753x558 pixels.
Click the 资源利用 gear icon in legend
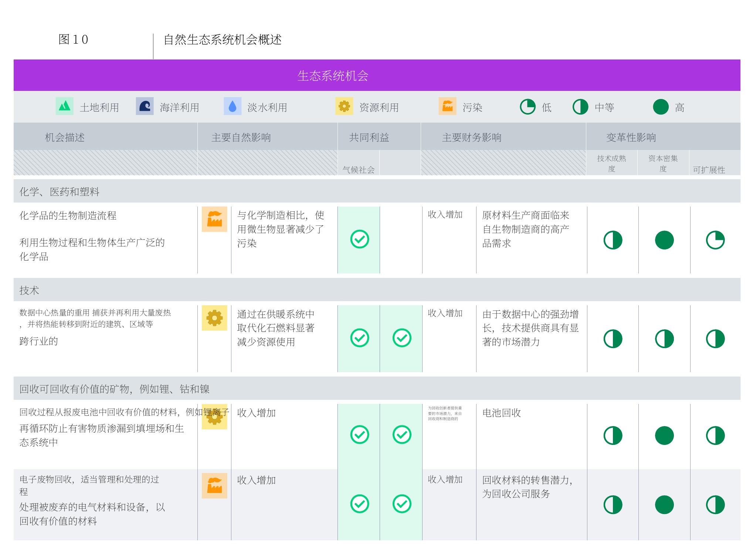tap(344, 106)
